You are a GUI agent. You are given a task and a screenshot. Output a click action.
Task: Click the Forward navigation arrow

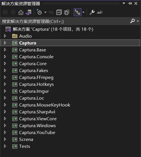[x=13, y=12]
